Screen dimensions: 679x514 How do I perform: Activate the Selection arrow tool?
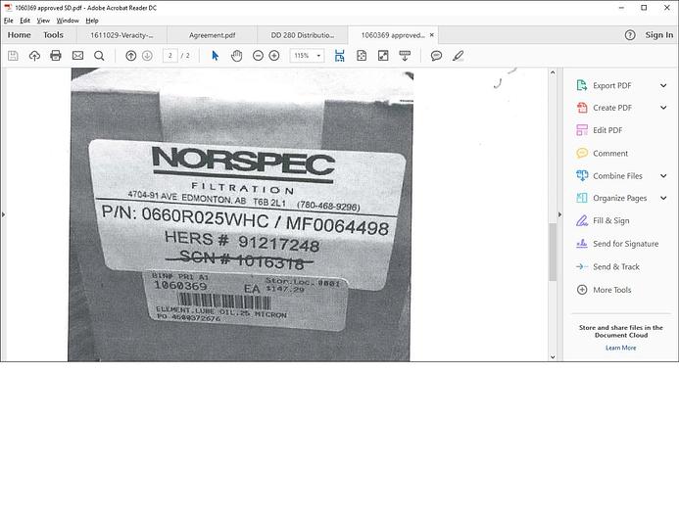tap(215, 56)
